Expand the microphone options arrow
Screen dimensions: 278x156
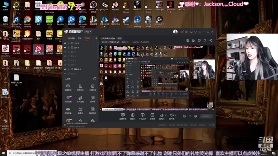[166, 116]
